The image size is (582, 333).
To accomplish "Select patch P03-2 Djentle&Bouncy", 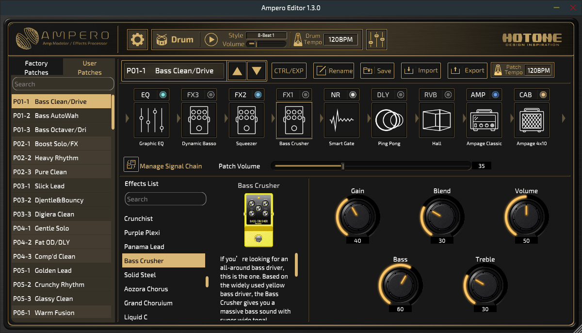I will click(62, 200).
